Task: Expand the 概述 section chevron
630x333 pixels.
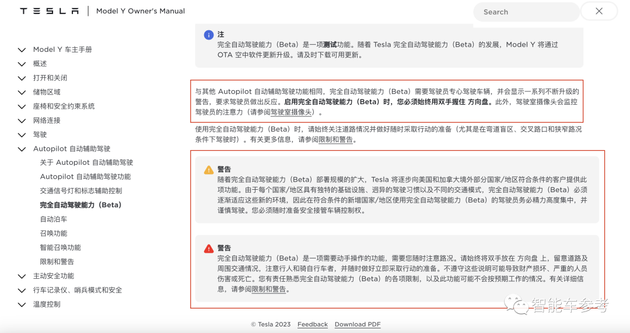Action: click(x=22, y=64)
